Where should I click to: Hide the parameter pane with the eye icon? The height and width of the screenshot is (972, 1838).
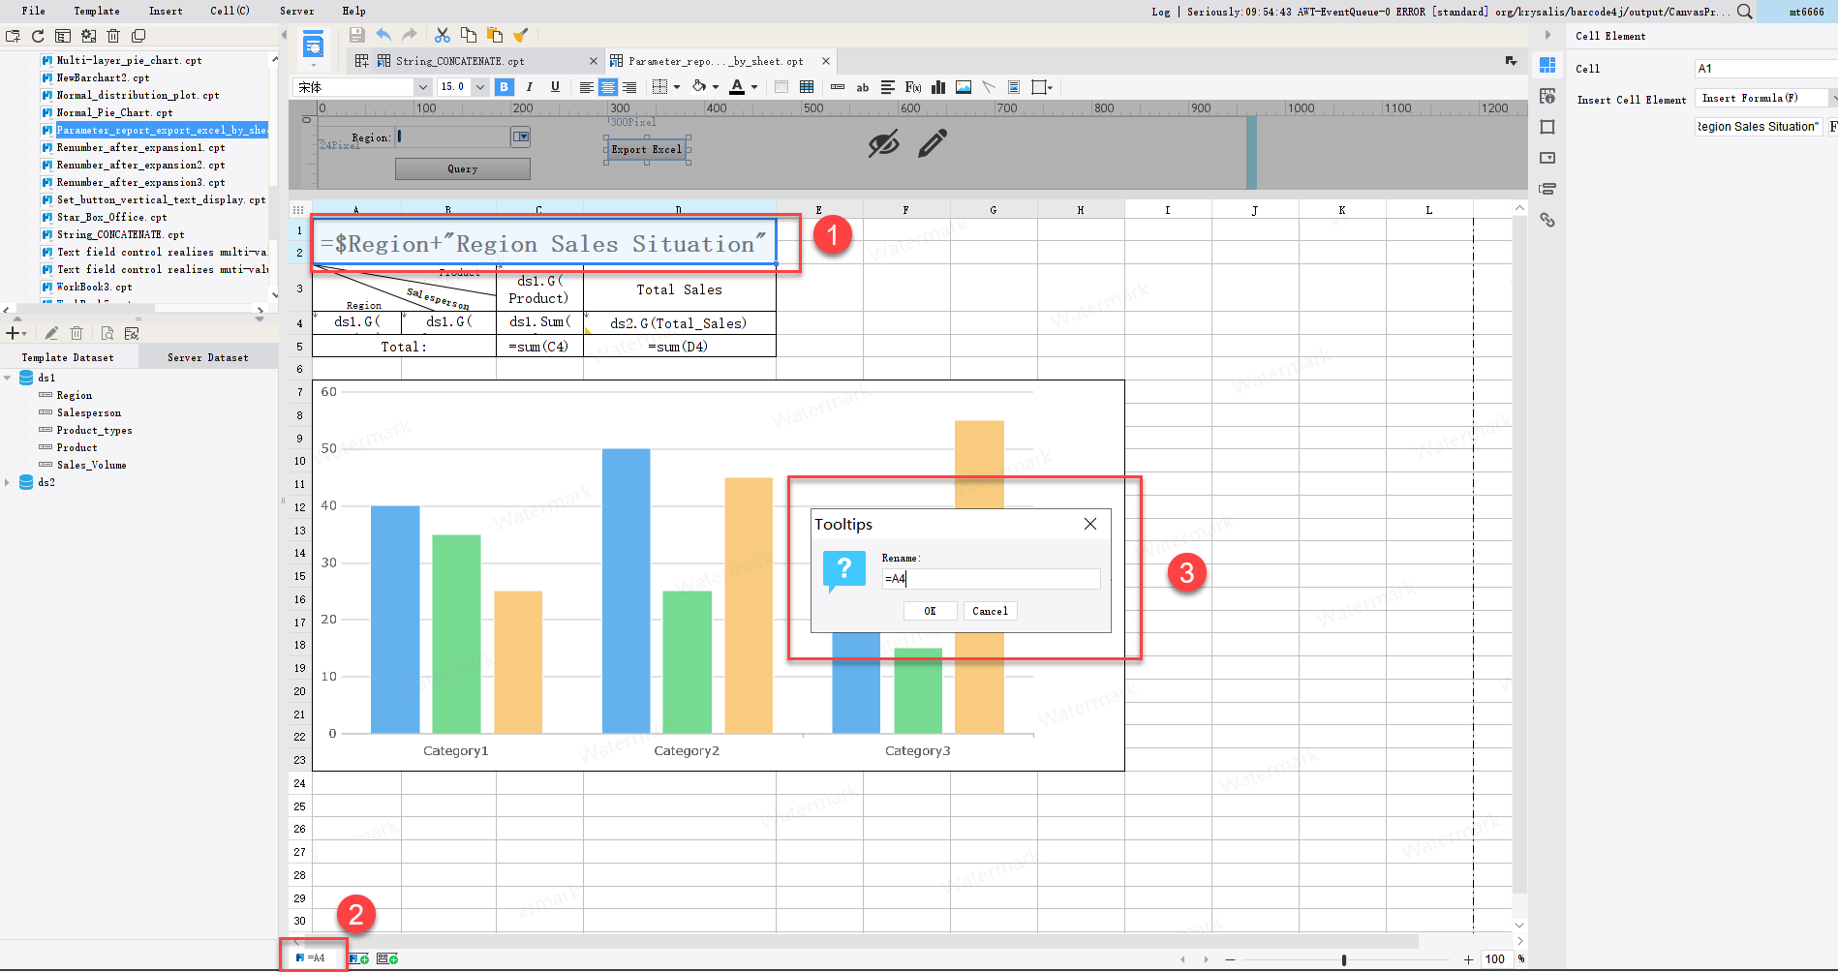point(882,144)
